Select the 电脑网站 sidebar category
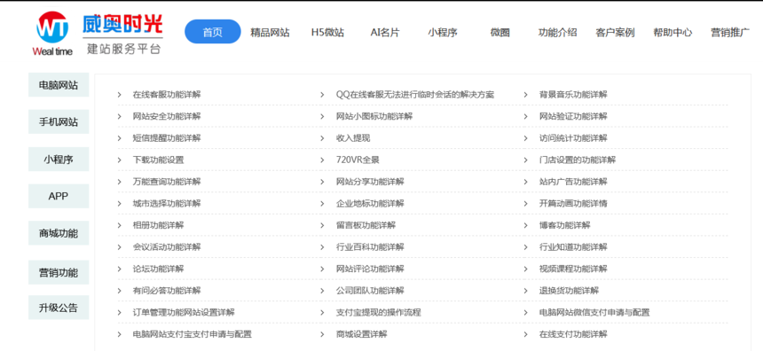This screenshot has height=351, width=763. pos(59,85)
